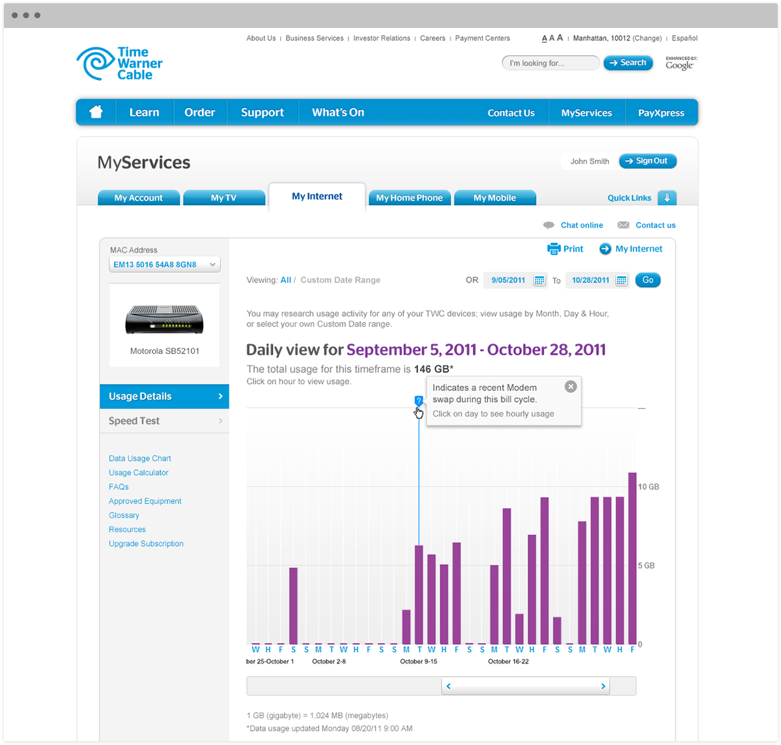
Task: Open Glossary link
Action: [x=124, y=515]
